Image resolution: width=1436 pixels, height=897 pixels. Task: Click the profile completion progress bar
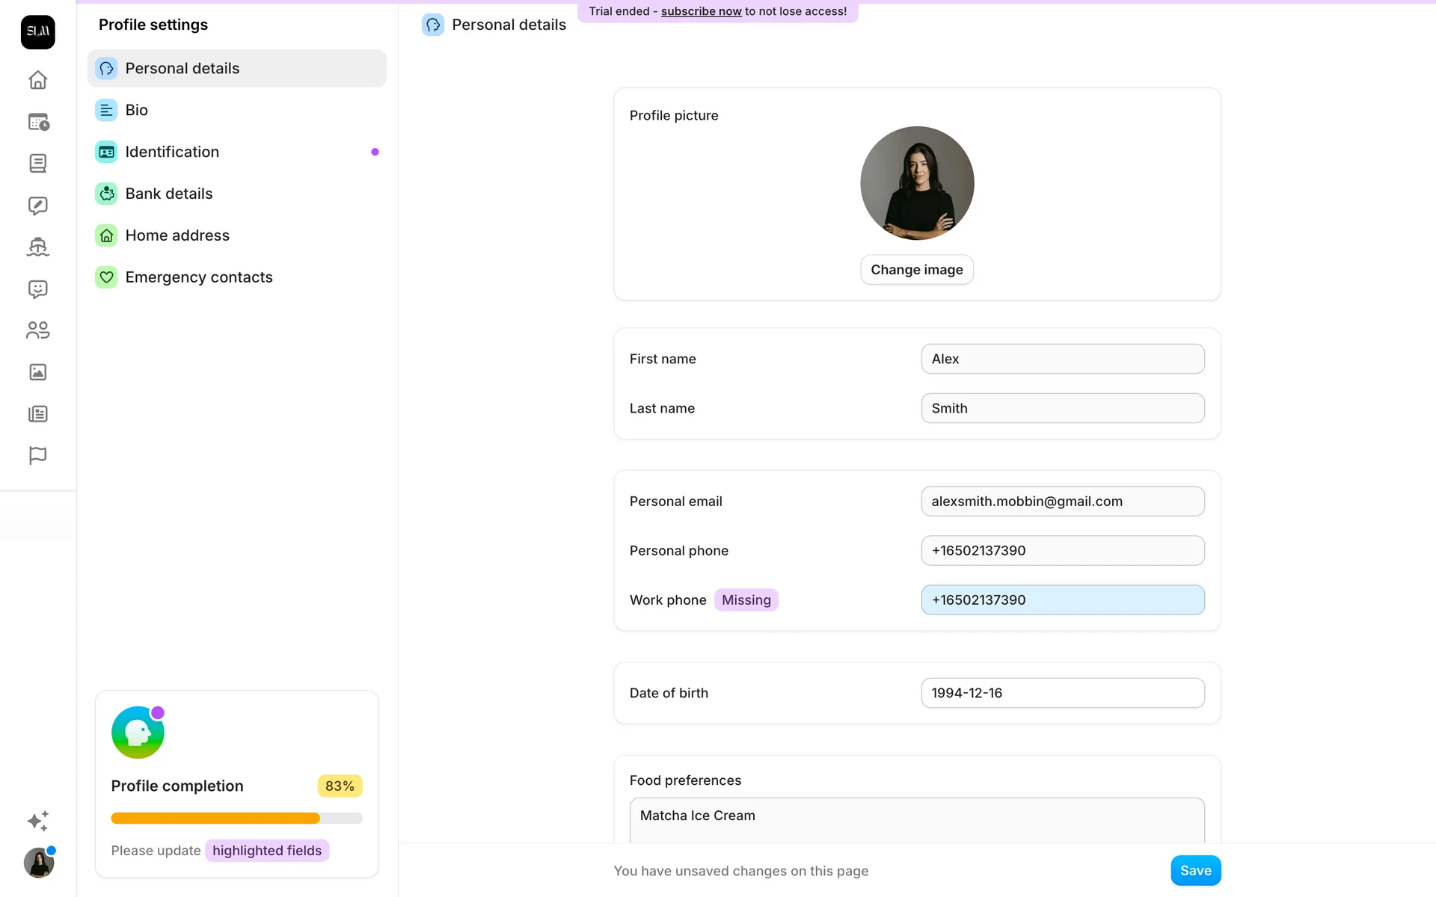[236, 819]
